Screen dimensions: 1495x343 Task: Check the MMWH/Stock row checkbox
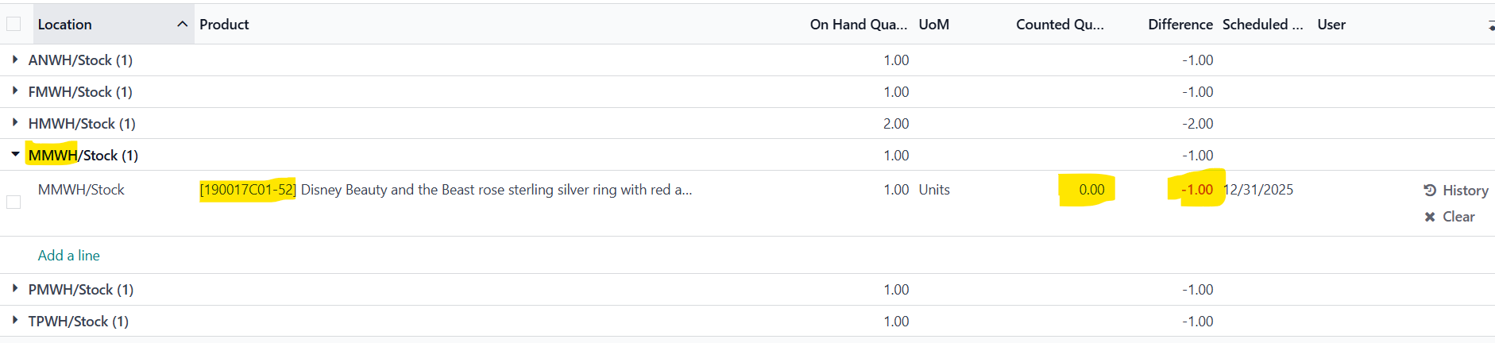pyautogui.click(x=14, y=202)
